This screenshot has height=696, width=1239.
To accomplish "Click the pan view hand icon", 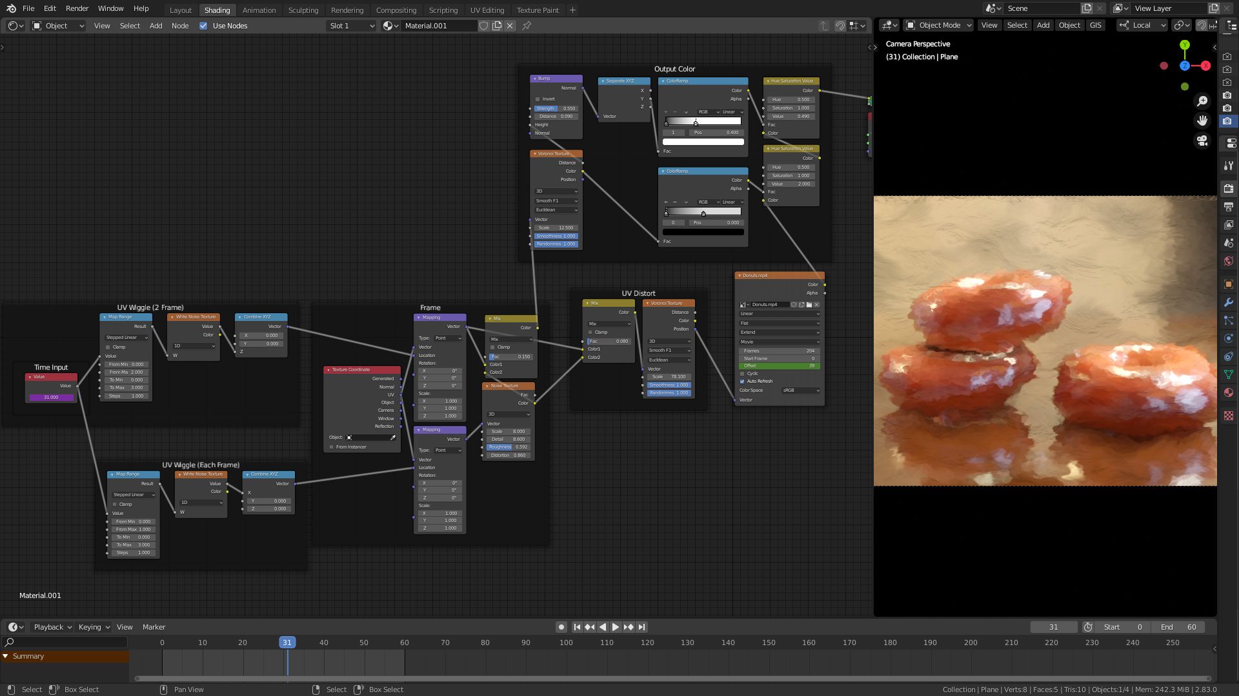I will point(1202,121).
